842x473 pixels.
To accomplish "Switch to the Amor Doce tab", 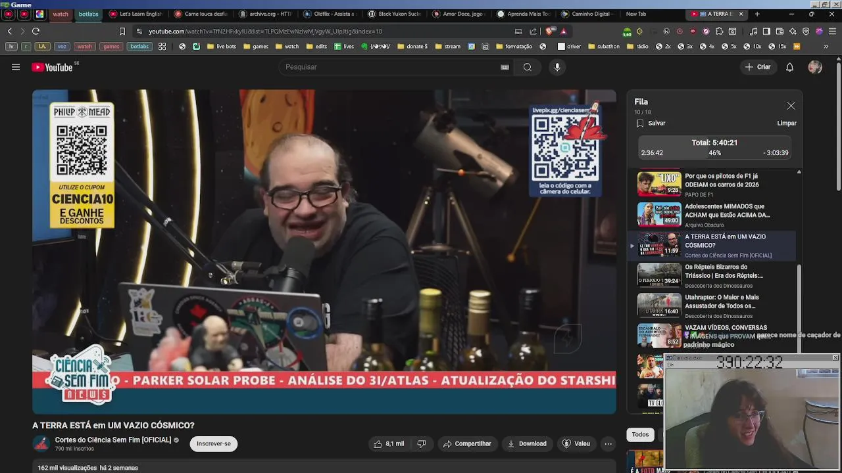I will [x=458, y=14].
